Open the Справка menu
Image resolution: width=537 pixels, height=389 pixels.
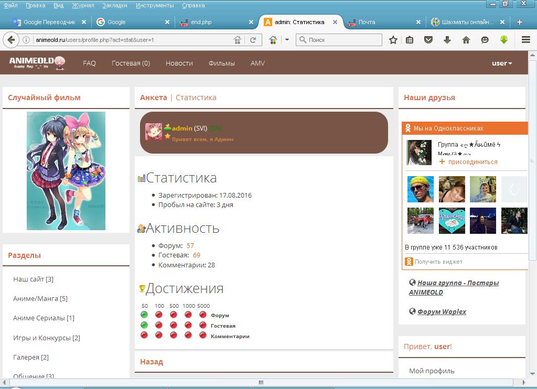(193, 5)
